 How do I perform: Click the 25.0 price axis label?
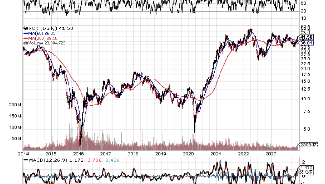(x=306, y=59)
